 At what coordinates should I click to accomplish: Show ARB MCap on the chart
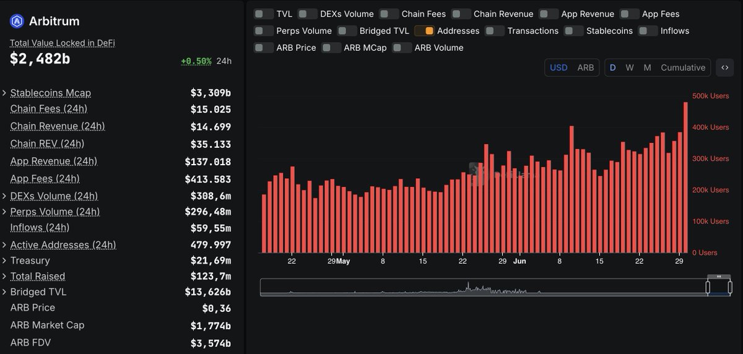[331, 48]
